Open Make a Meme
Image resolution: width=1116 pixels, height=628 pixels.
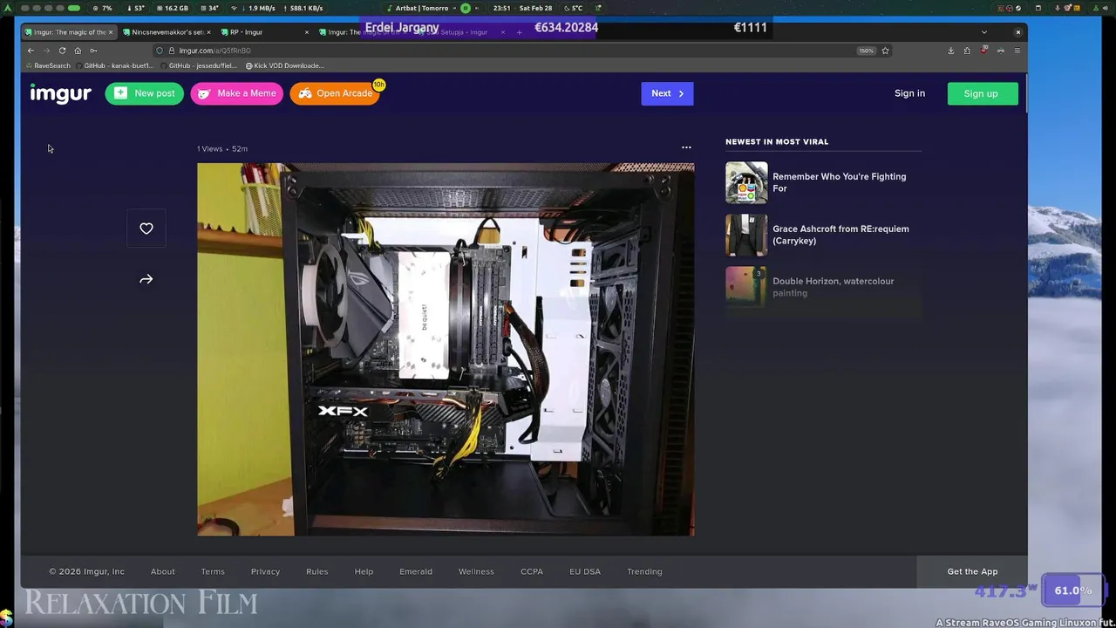point(236,93)
